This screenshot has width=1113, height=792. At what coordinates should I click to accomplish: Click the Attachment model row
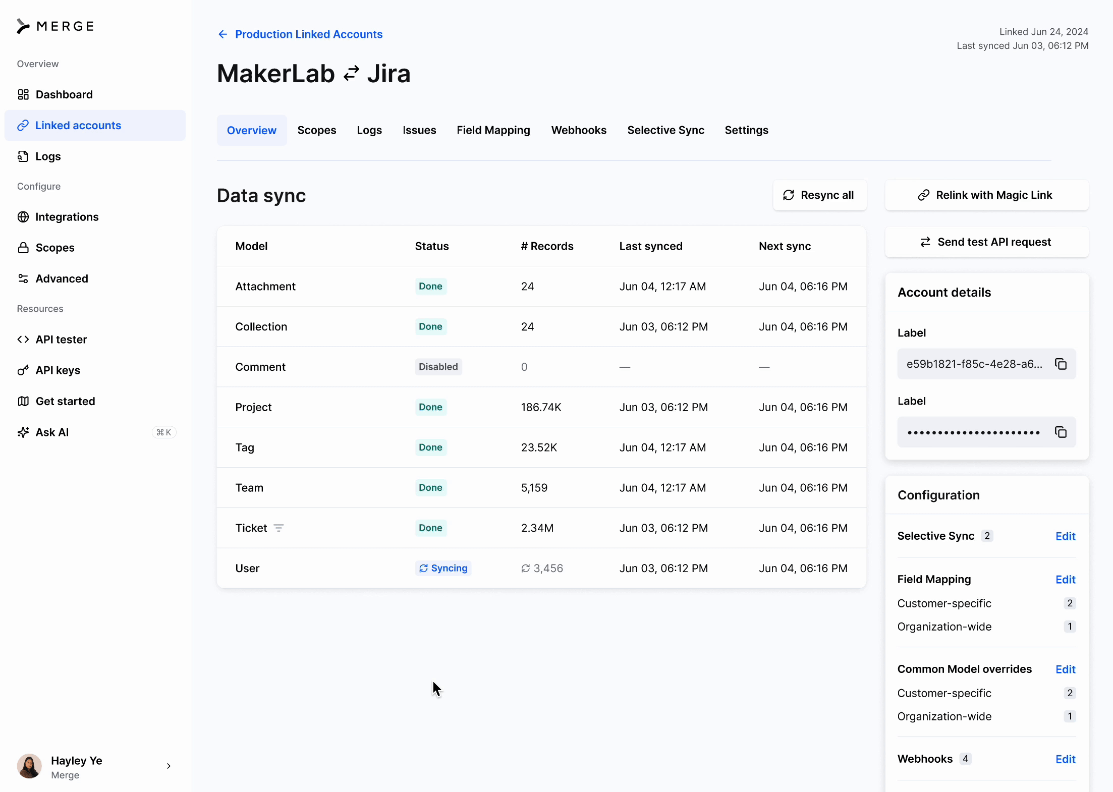pyautogui.click(x=541, y=287)
